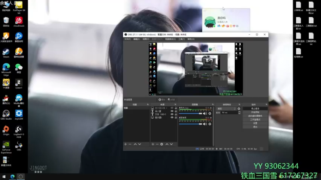This screenshot has width=321, height=180.
Task: Undock the 混音器 panel via header icon
Action: tap(213, 104)
